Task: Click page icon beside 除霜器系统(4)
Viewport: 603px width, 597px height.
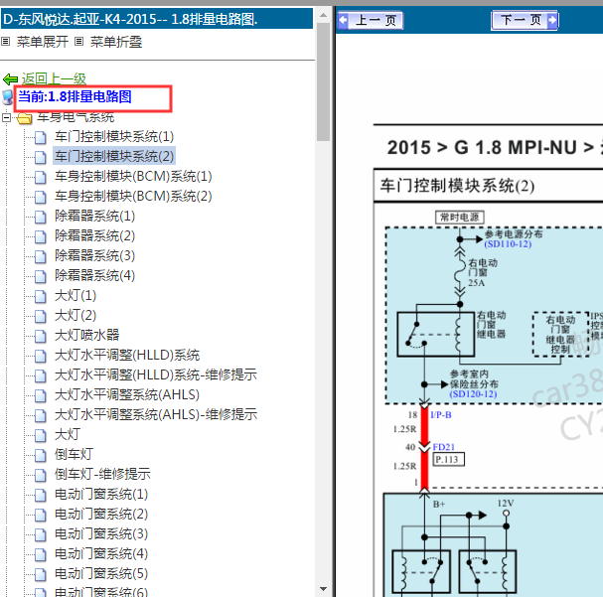Action: tap(41, 276)
